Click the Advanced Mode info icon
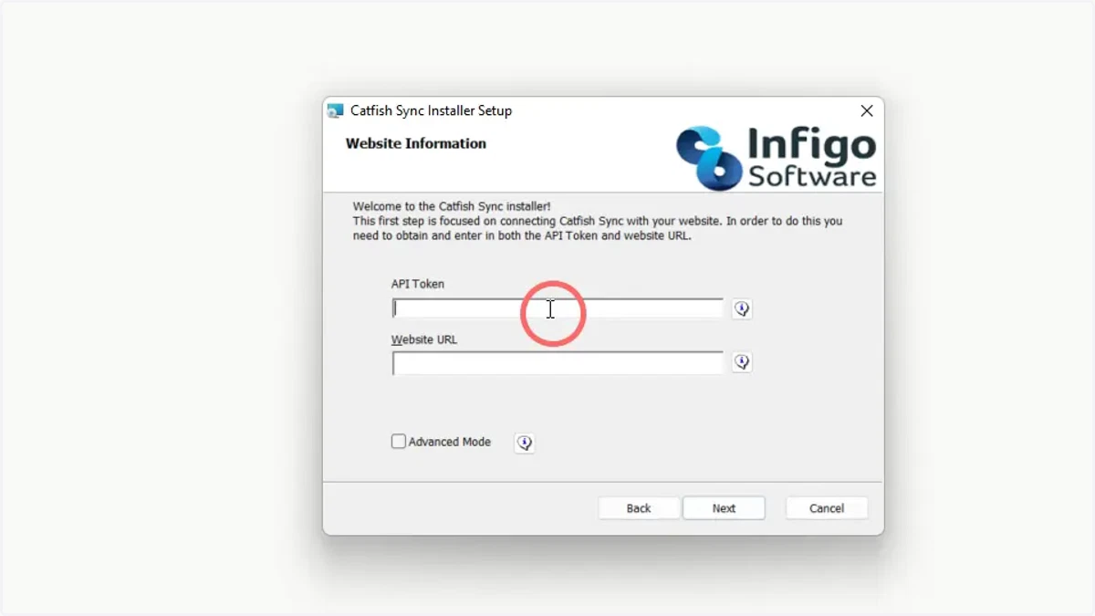This screenshot has height=616, width=1095. pos(525,444)
